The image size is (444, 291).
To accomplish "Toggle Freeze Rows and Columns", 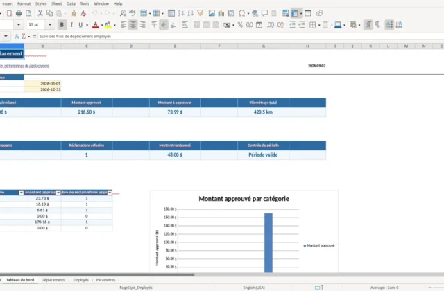I will (x=294, y=13).
